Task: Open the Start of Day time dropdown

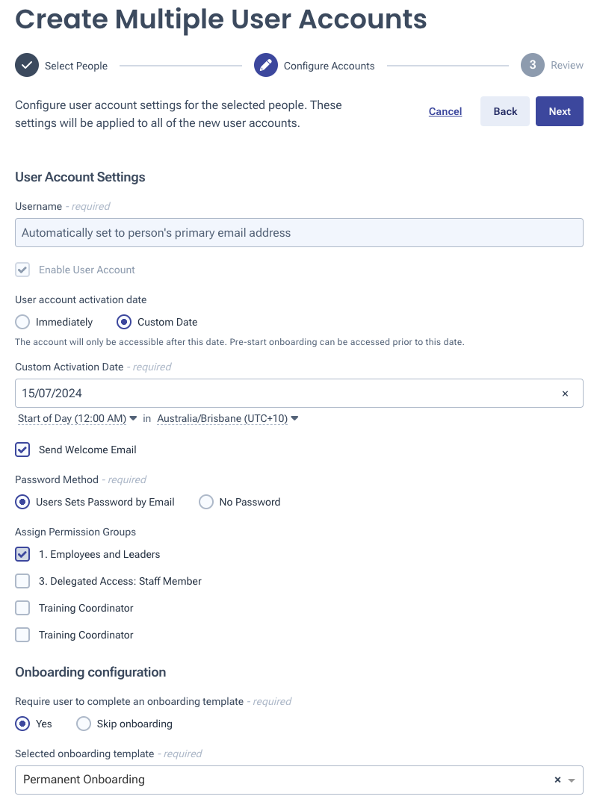Action: point(77,419)
